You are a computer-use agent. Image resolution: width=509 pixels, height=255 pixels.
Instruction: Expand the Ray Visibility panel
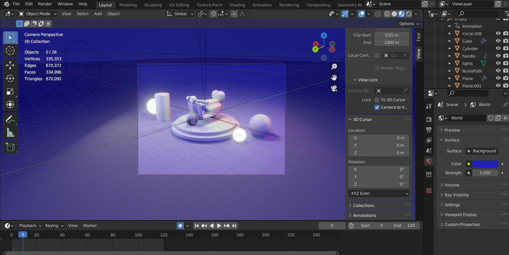456,195
